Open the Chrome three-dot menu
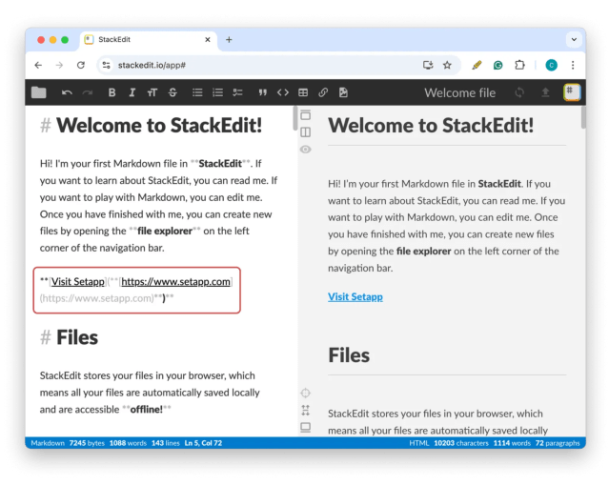This screenshot has height=485, width=609. click(573, 65)
